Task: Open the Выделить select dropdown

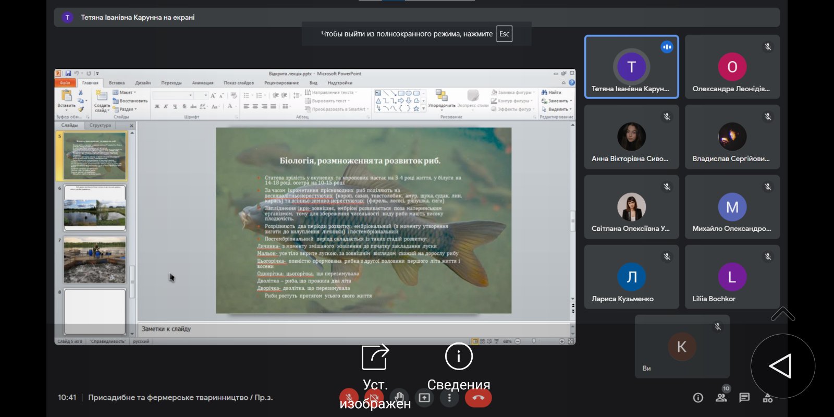Action: [557, 109]
